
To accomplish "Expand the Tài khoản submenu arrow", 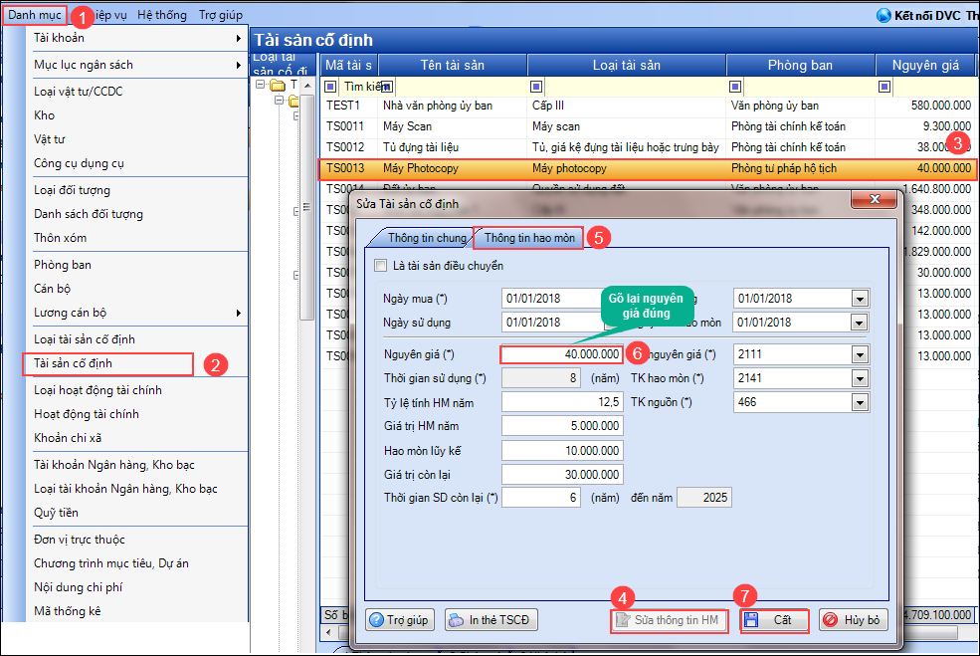I will [238, 38].
